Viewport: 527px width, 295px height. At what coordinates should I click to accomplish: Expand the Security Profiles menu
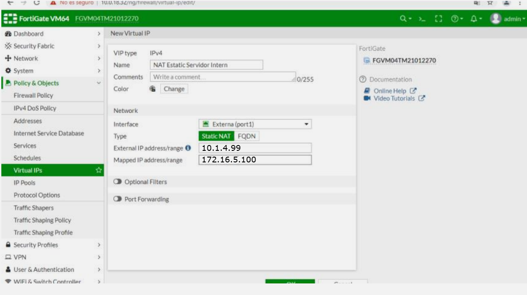click(53, 245)
